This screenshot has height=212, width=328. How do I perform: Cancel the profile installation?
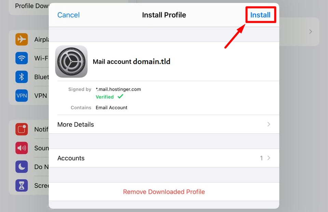tap(68, 15)
